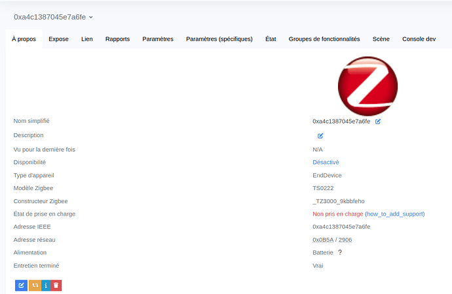The height and width of the screenshot is (294, 452).
Task: Open the how_to_add_support link
Action: coord(394,214)
